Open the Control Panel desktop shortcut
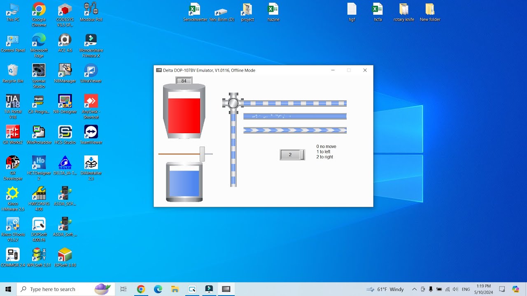The height and width of the screenshot is (296, 527). click(x=13, y=43)
